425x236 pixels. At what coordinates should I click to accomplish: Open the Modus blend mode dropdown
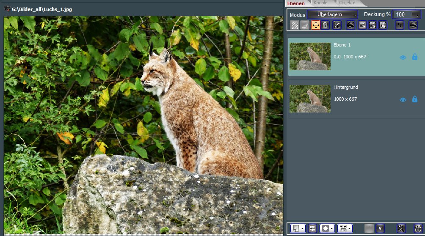(x=332, y=14)
